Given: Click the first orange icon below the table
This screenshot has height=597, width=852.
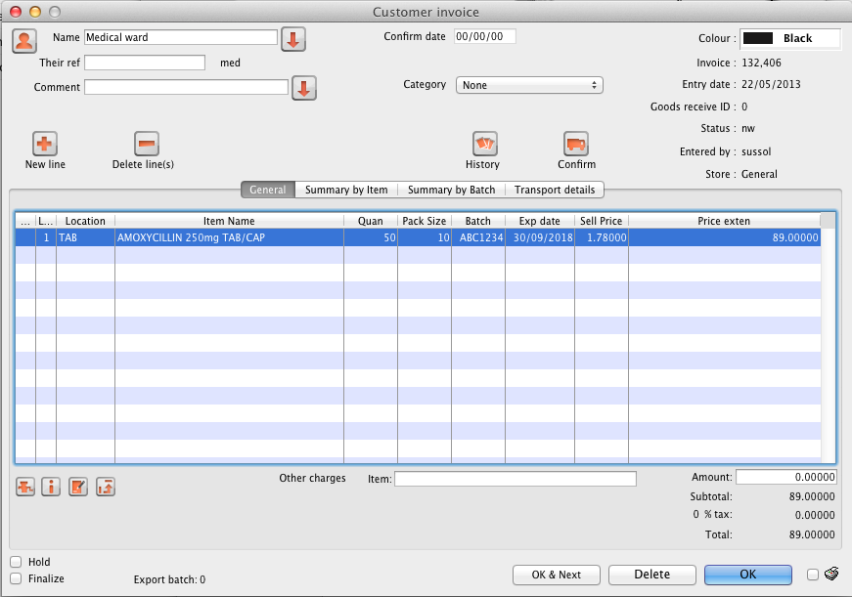Looking at the screenshot, I should tap(26, 486).
